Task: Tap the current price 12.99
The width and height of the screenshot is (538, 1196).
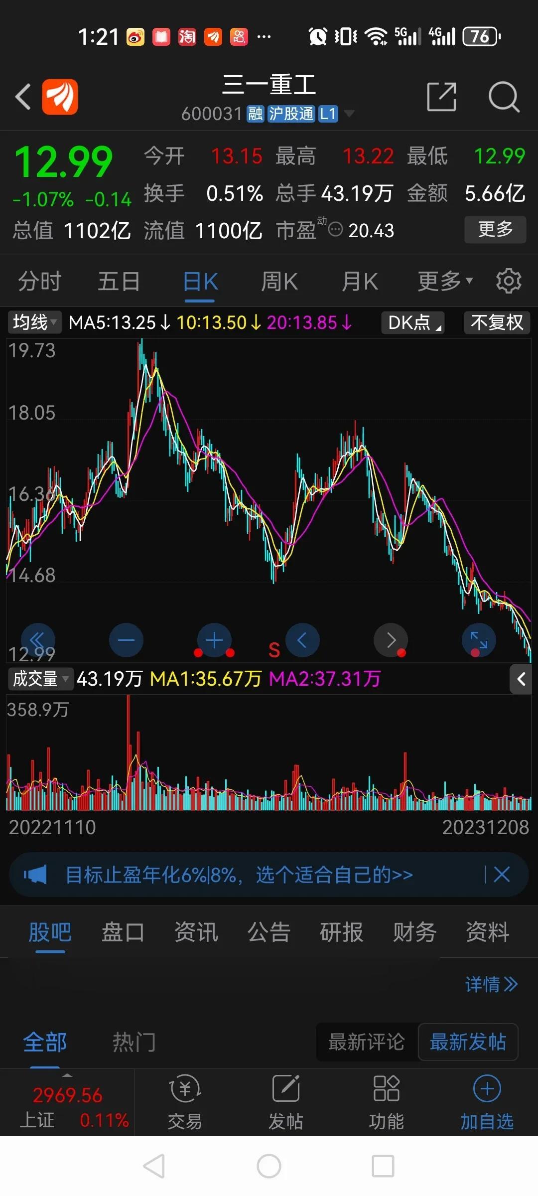Action: [x=64, y=162]
